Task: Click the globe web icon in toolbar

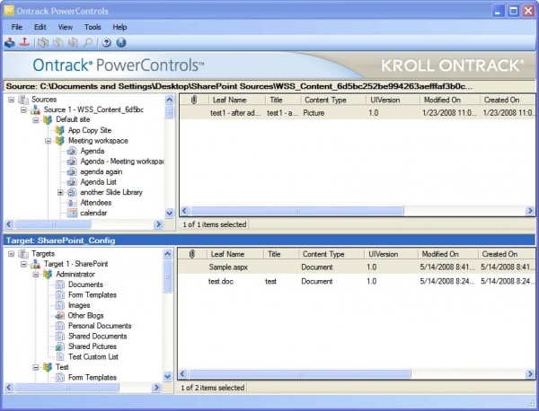Action: pyautogui.click(x=121, y=42)
